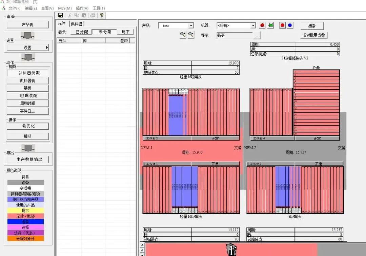Viewport: 366px width, 256px height.
Task: Click the 卷带 column header
Action: click(118, 41)
